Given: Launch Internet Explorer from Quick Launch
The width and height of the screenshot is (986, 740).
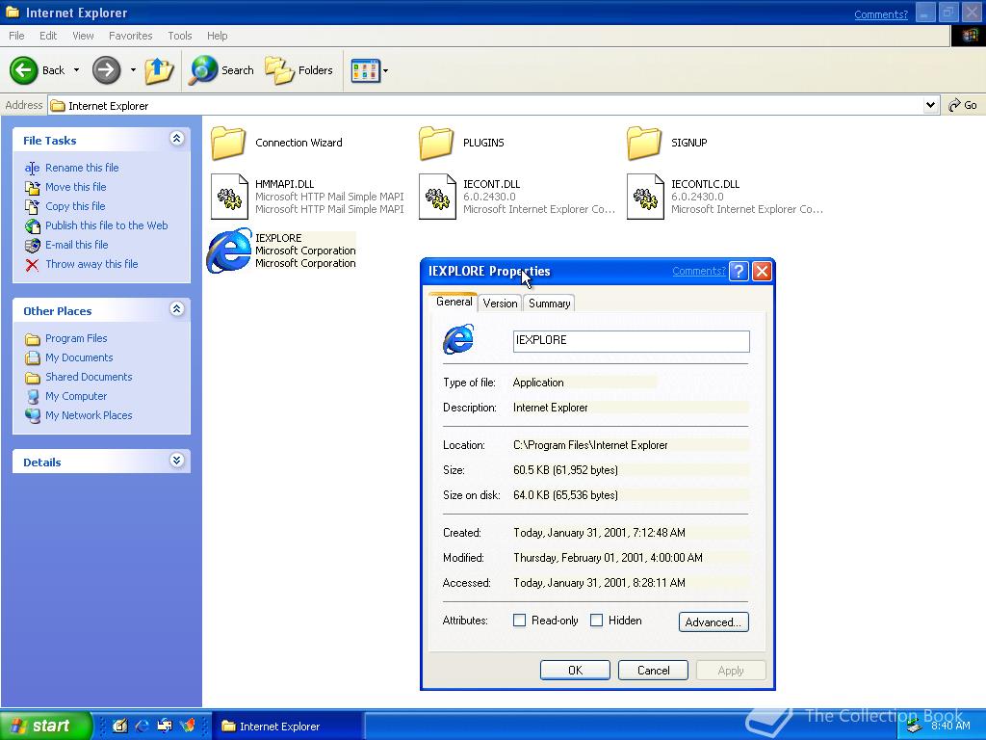Looking at the screenshot, I should pos(143,727).
